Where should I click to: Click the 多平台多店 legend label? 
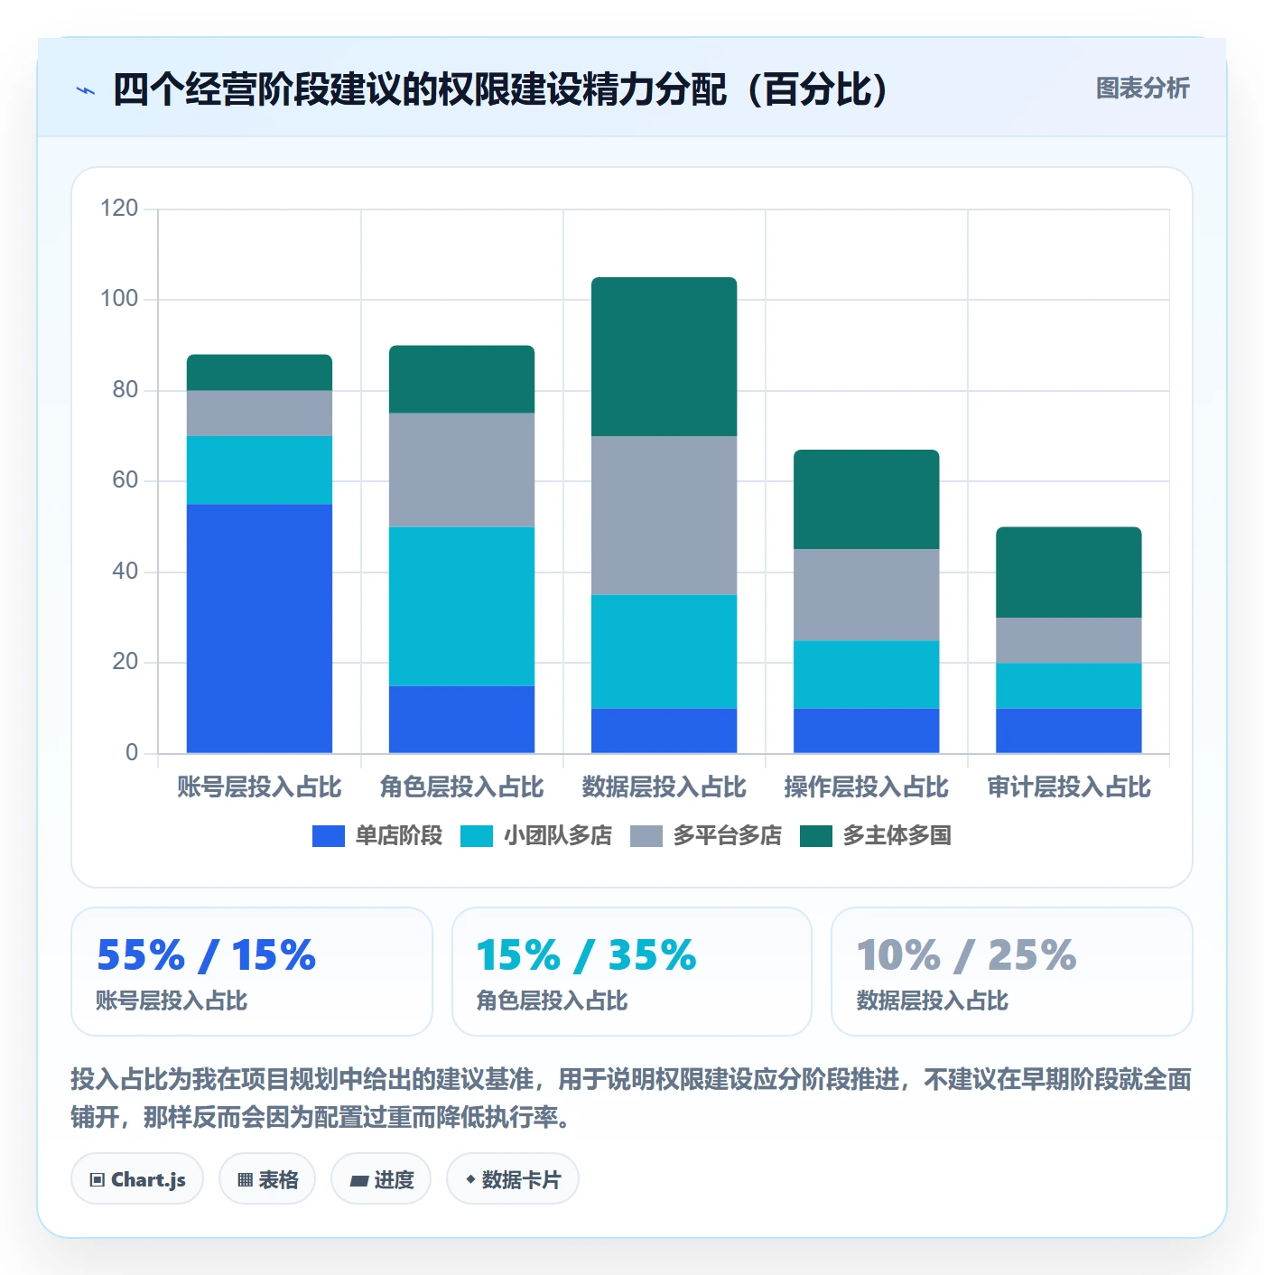tap(727, 836)
